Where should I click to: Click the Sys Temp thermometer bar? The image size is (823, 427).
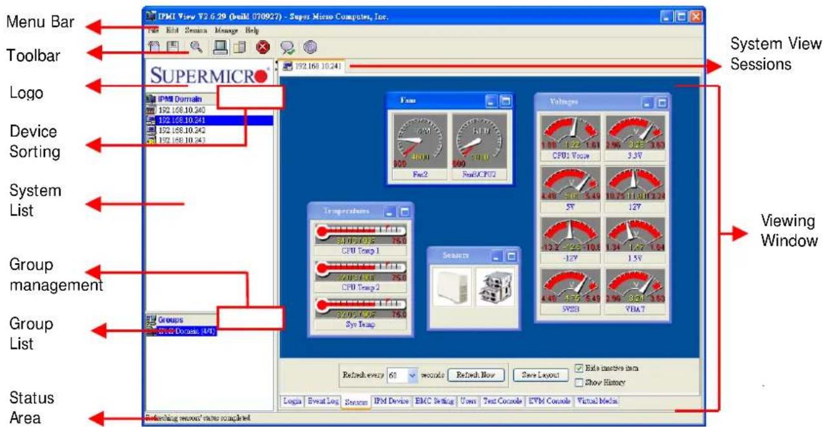361,308
